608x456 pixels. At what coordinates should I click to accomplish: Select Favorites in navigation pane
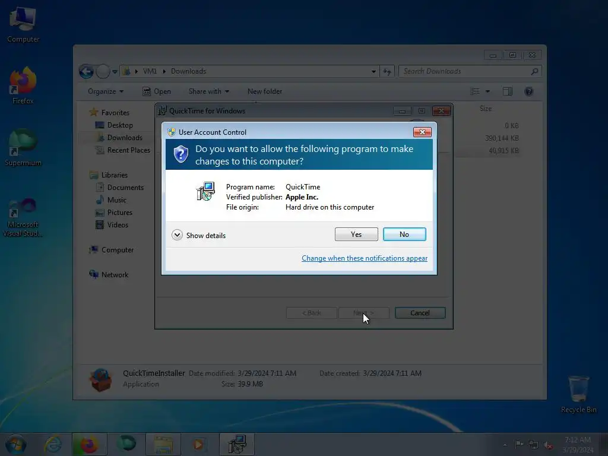coord(110,112)
